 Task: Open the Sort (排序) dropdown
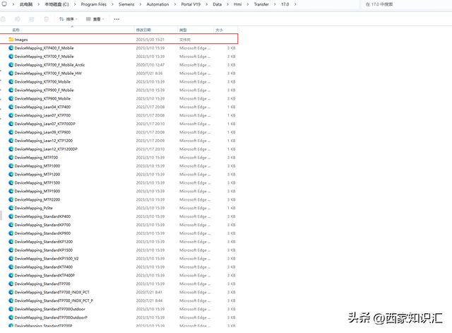pyautogui.click(x=69, y=19)
